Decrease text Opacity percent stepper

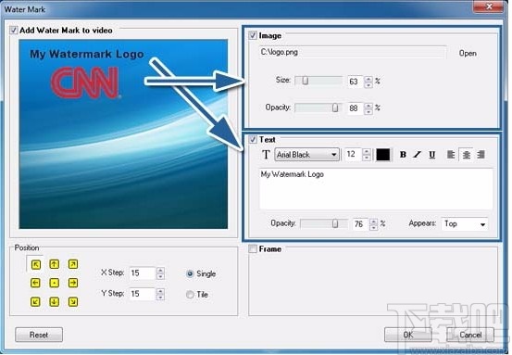click(x=373, y=227)
